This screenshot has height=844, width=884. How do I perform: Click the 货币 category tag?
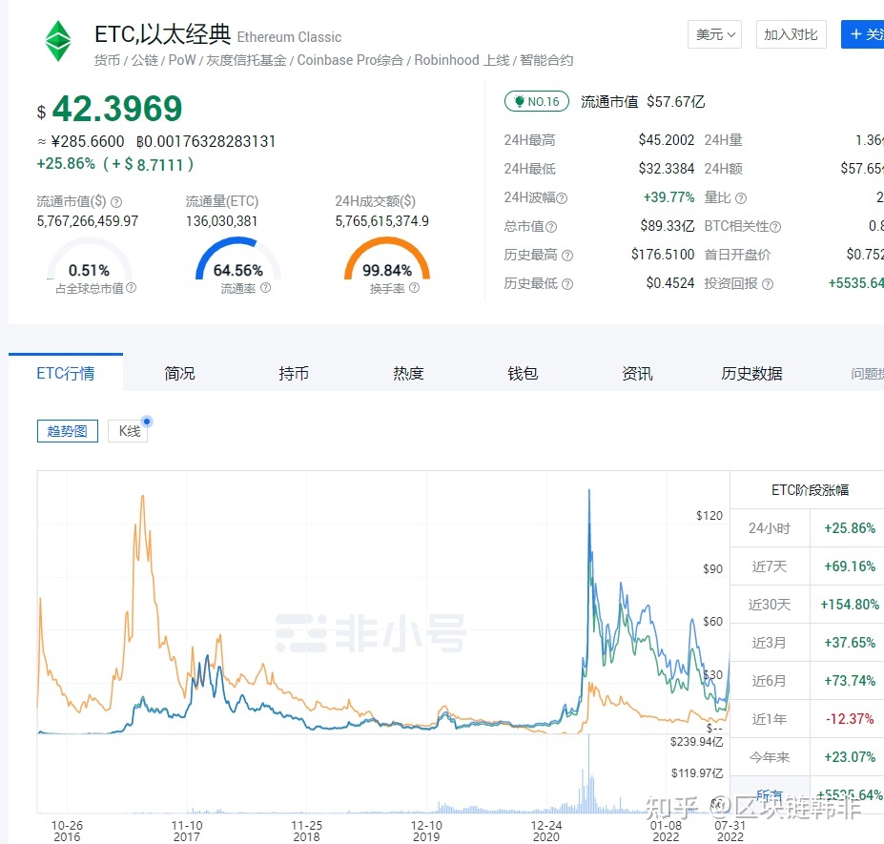(x=107, y=60)
